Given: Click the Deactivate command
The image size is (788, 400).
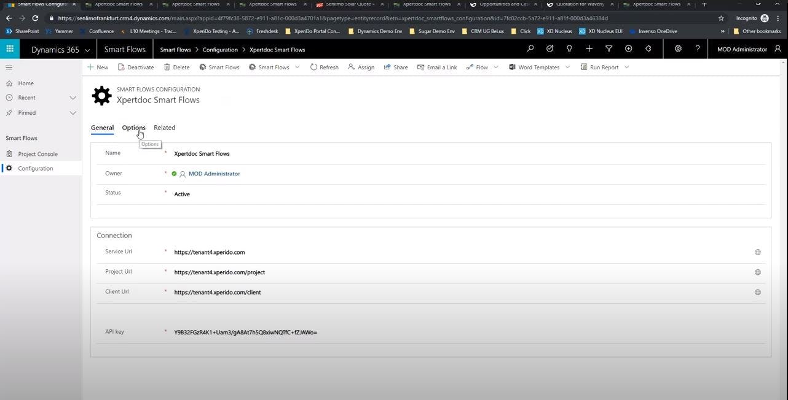Looking at the screenshot, I should (136, 67).
